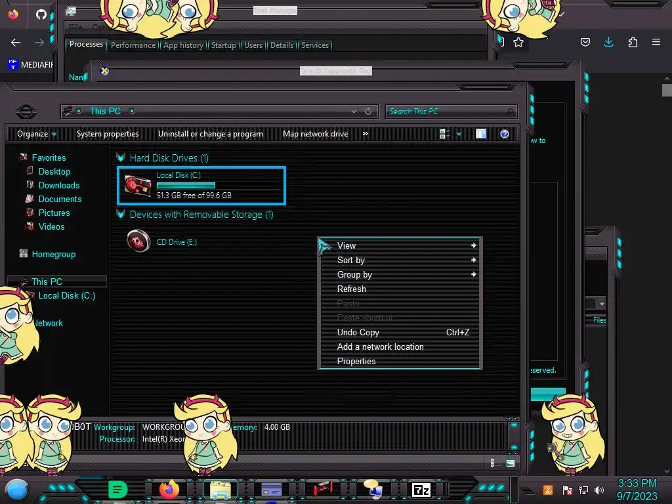Viewport: 672px width, 504px height.
Task: Click the This PC address bar
Action: point(219,112)
